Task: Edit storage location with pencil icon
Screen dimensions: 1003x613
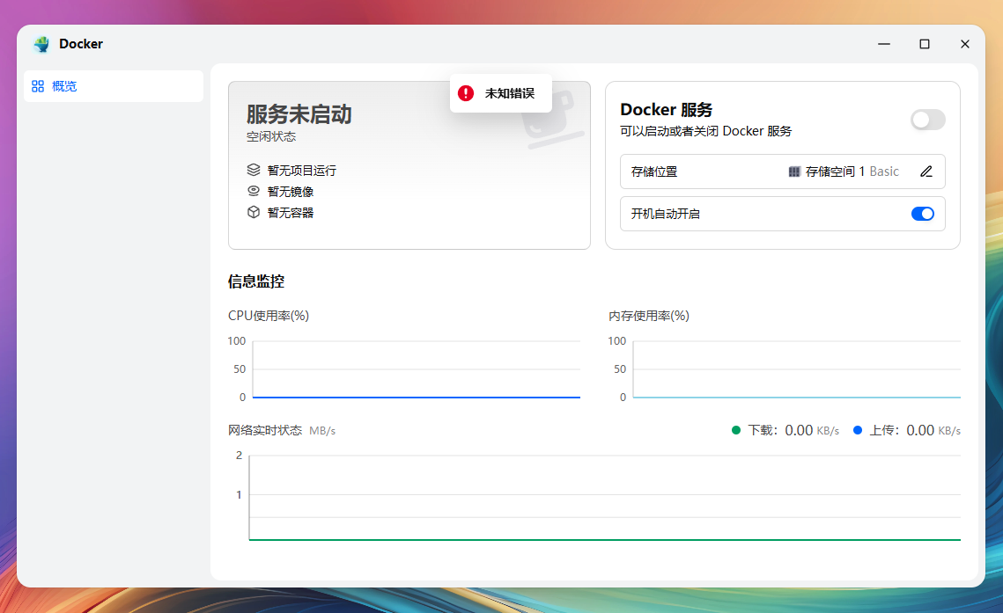Action: tap(926, 171)
